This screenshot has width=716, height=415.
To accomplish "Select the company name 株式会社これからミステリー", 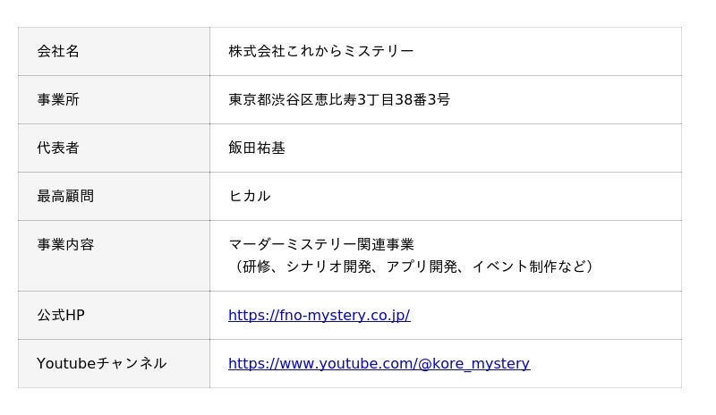I will (x=320, y=52).
